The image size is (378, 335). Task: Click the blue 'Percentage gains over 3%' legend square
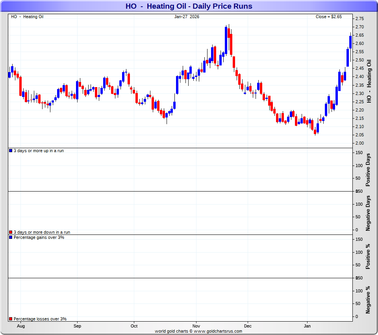pos(11,238)
